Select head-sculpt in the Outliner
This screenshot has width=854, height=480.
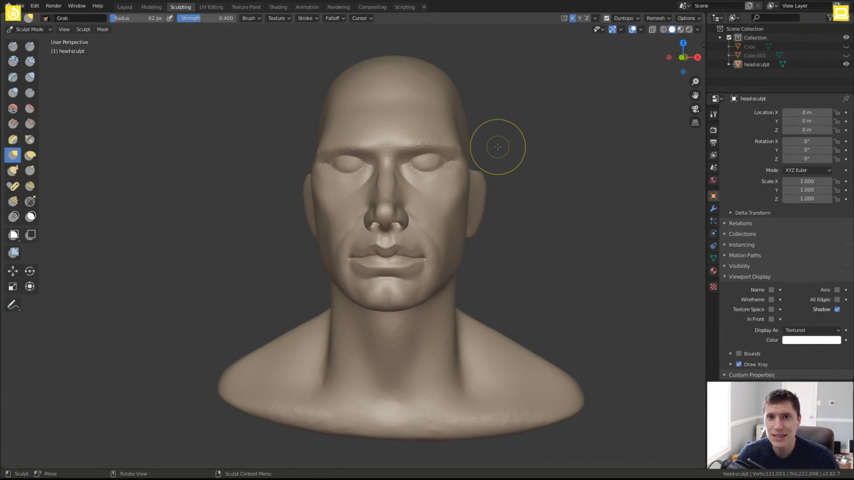(757, 64)
